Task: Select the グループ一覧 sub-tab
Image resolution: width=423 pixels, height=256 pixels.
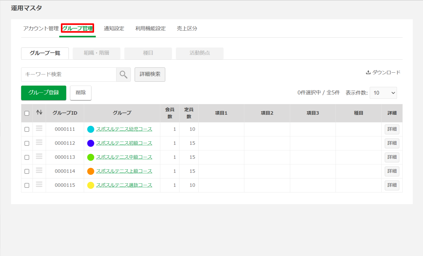Action: pyautogui.click(x=45, y=53)
